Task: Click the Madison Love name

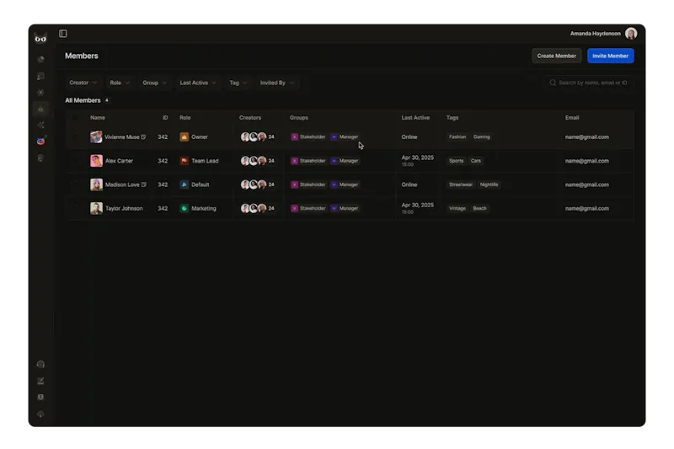Action: [122, 184]
